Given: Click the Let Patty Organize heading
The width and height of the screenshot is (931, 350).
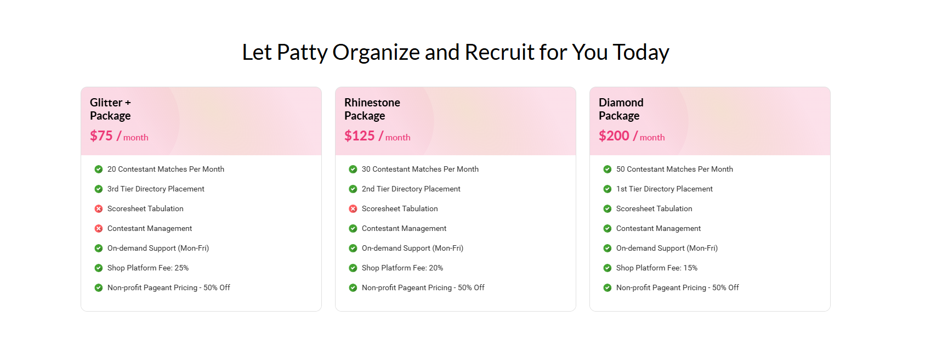Looking at the screenshot, I should click(456, 52).
